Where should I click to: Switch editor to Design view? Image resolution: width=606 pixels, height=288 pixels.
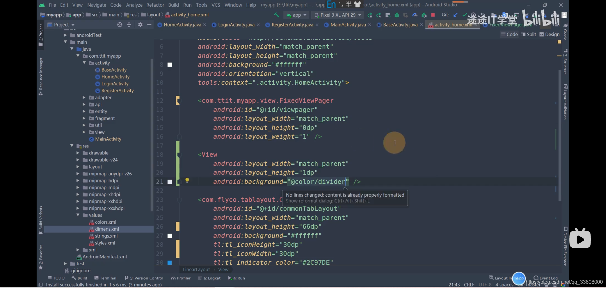pos(550,34)
